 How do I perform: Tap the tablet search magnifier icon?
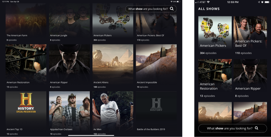[172, 9]
